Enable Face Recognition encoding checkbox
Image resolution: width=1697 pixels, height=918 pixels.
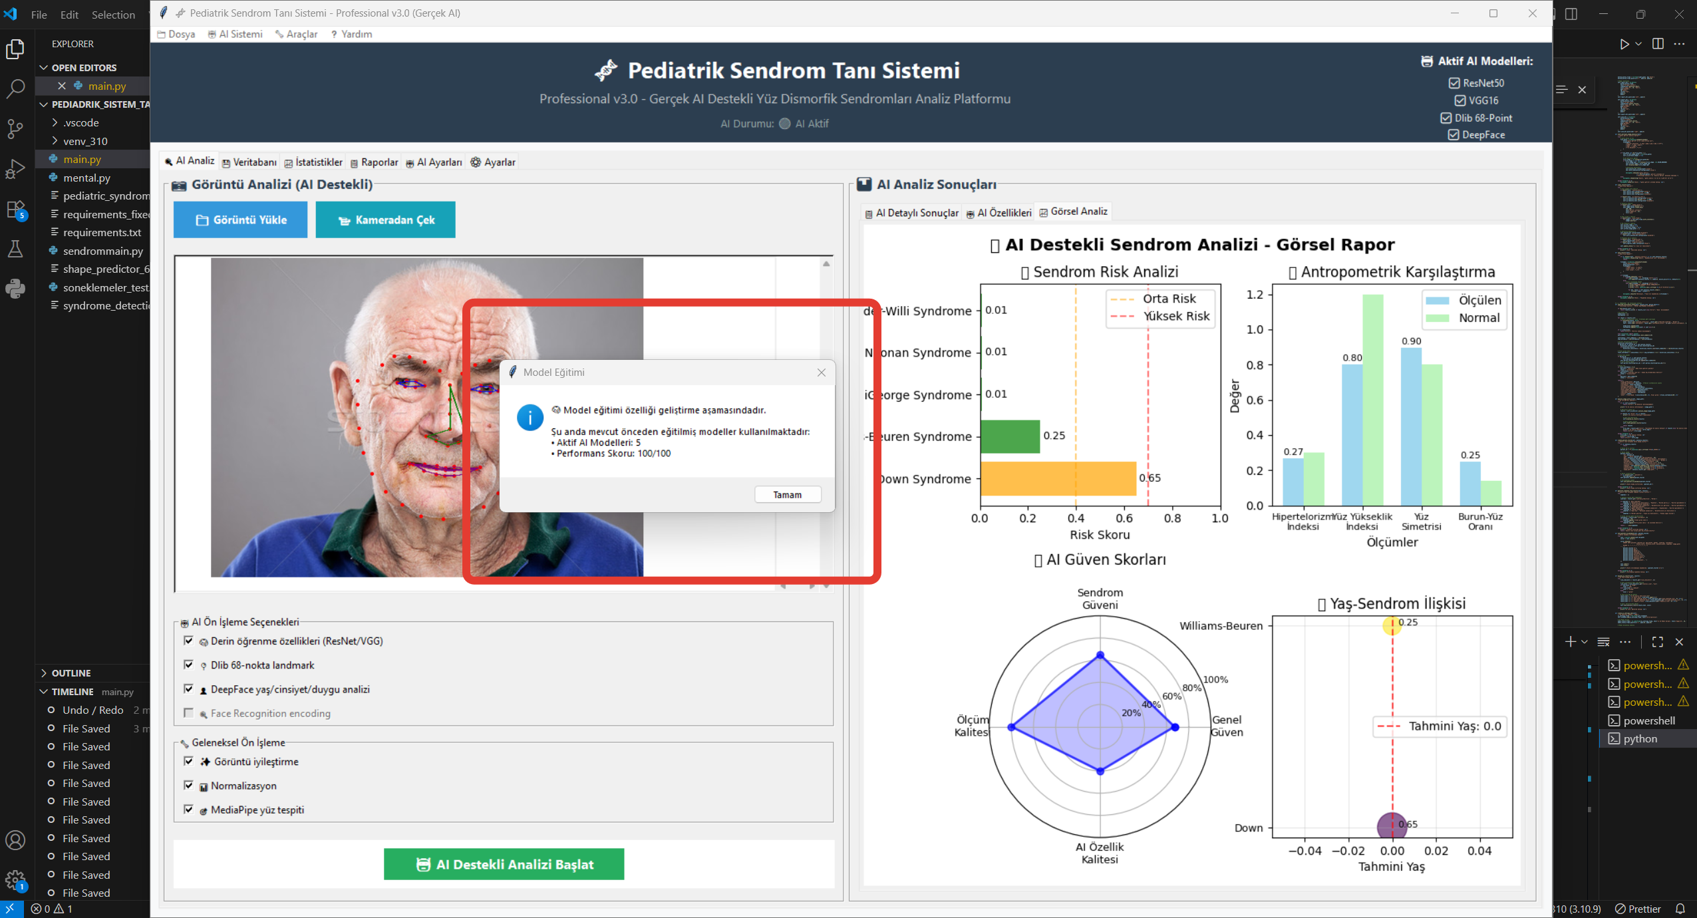(189, 712)
